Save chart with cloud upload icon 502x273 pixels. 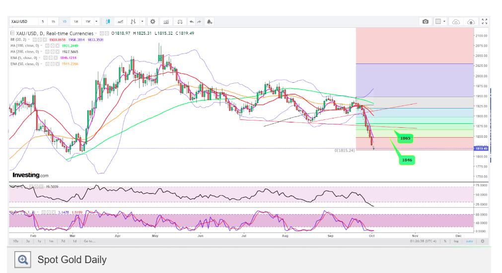[x=470, y=21]
